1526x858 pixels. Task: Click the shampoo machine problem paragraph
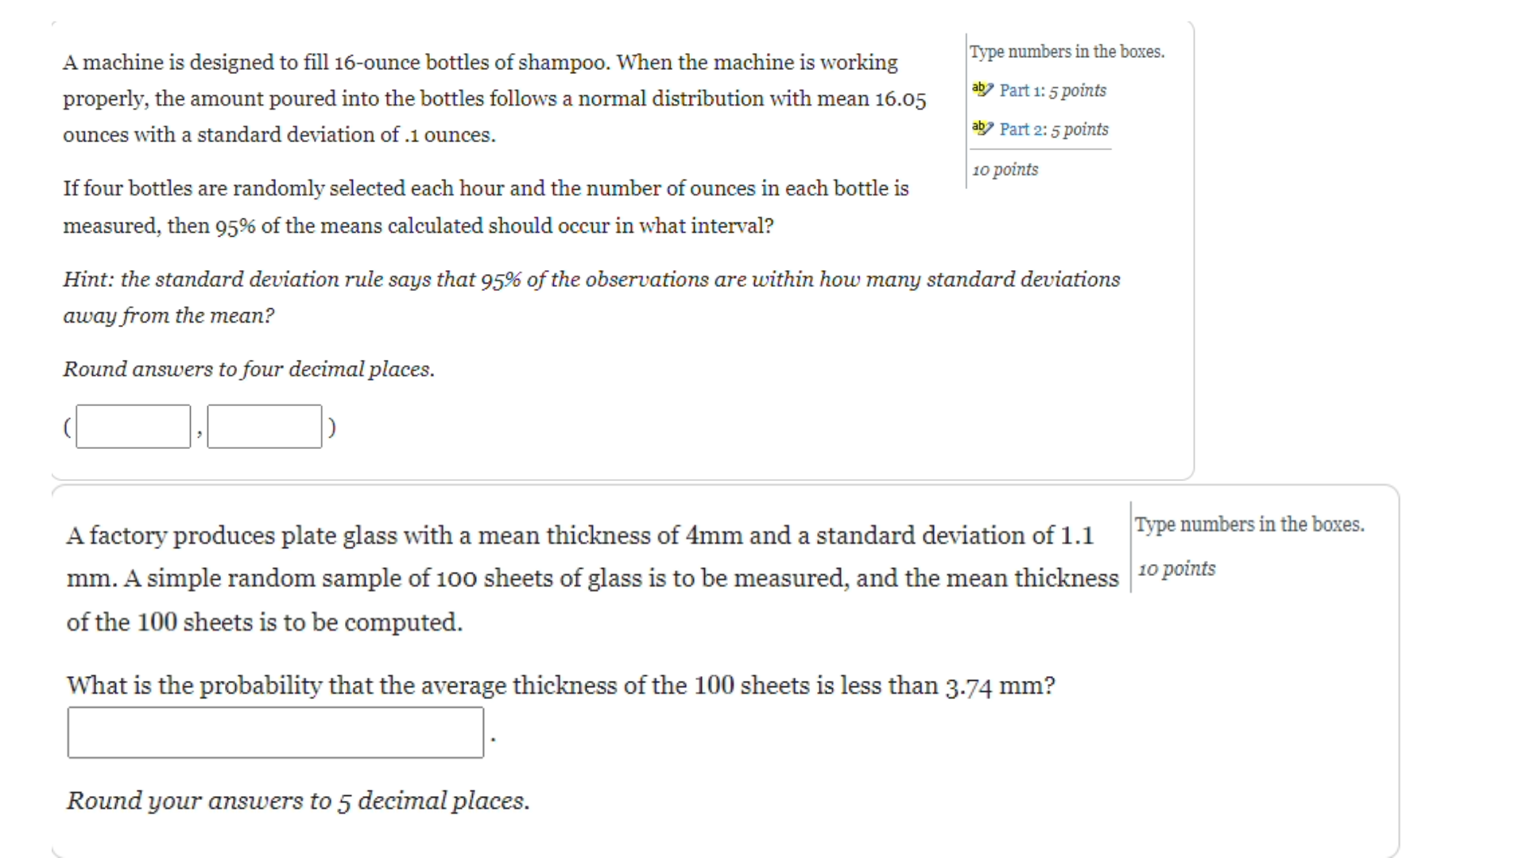click(494, 99)
